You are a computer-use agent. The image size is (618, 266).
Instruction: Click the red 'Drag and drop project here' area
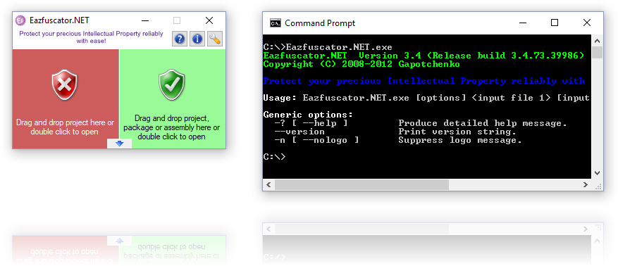pyautogui.click(x=66, y=99)
